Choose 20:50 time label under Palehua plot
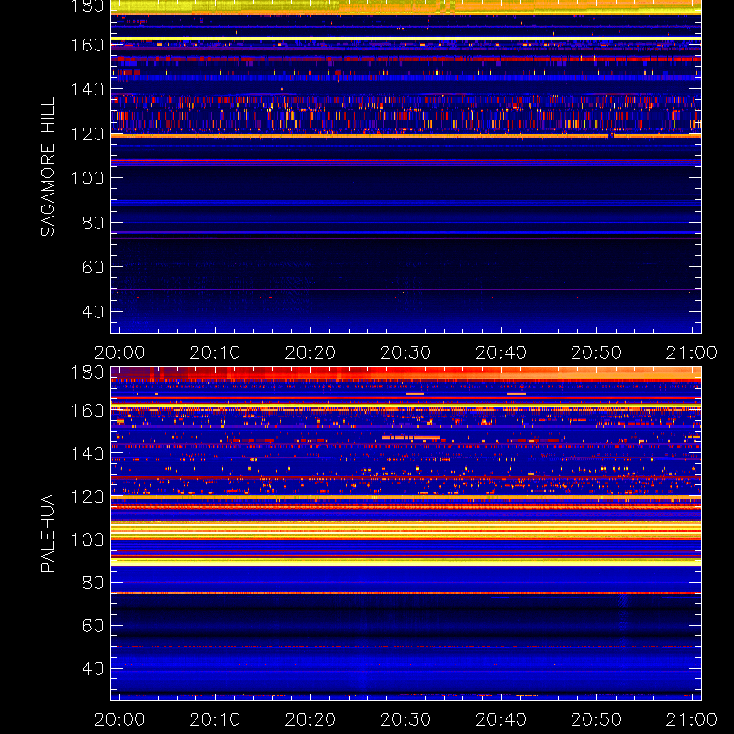This screenshot has height=734, width=734. [596, 719]
